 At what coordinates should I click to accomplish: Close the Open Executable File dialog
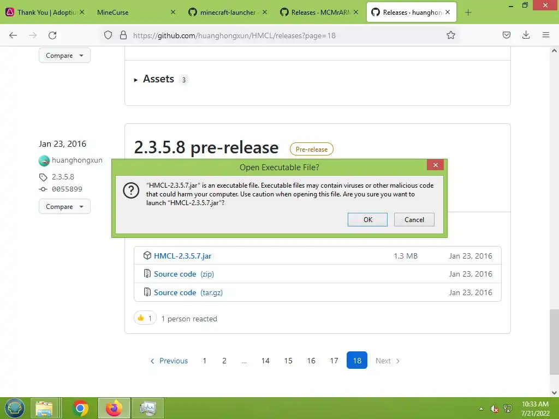(435, 165)
